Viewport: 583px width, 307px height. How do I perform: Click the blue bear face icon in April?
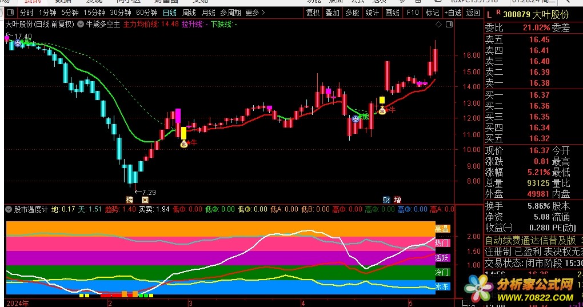coord(356,119)
